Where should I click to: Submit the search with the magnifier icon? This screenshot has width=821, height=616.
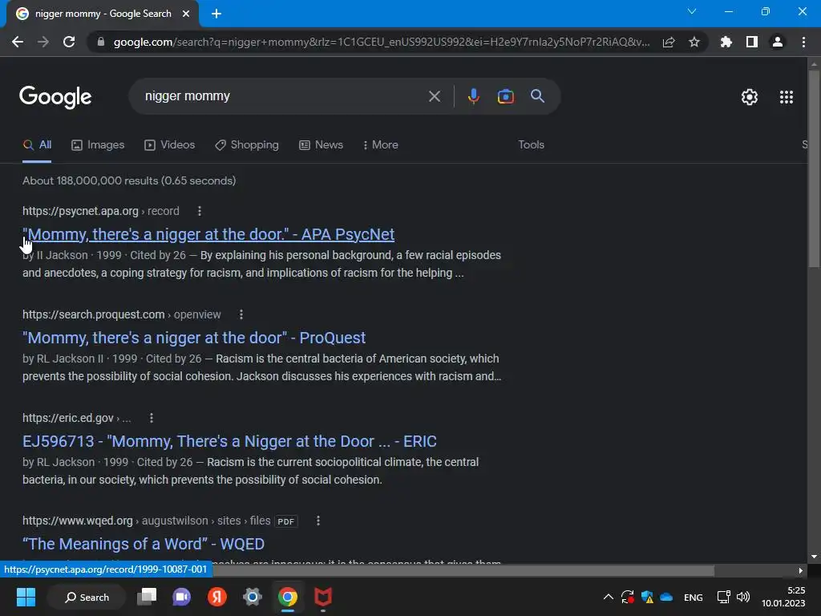537,96
